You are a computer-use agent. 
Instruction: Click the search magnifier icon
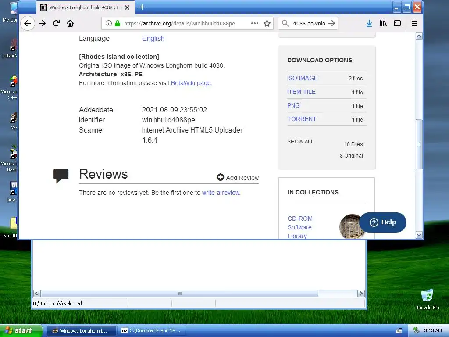point(285,23)
